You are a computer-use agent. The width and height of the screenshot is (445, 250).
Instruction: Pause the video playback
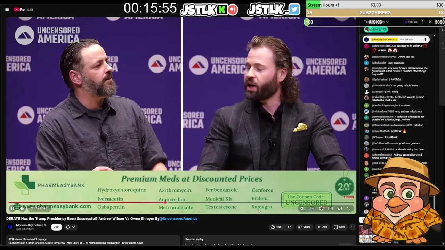(12, 208)
